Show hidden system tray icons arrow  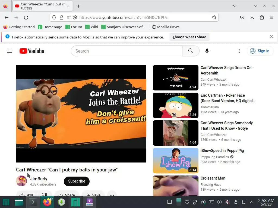coord(252,202)
